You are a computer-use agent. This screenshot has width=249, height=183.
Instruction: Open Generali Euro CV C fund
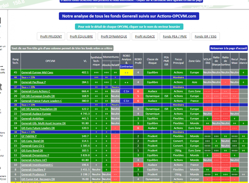(33, 146)
